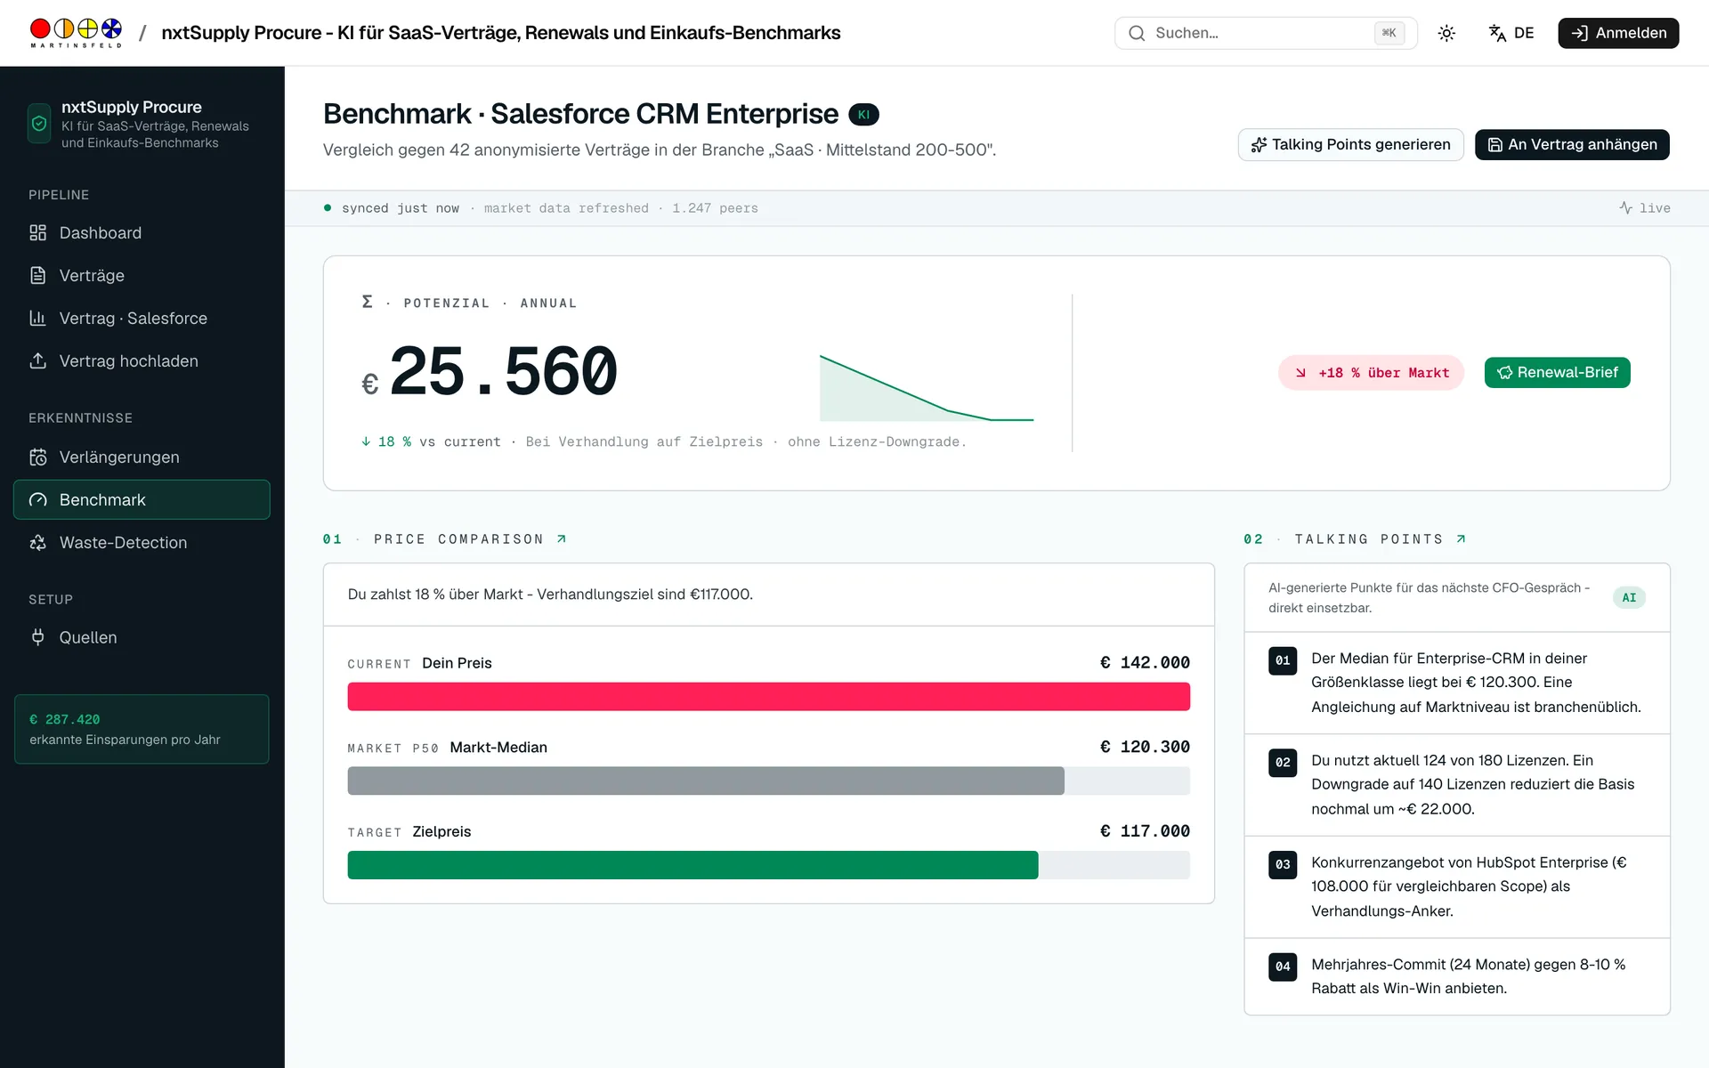Image resolution: width=1709 pixels, height=1068 pixels.
Task: Click the green Zielpreis bar
Action: pos(693,865)
